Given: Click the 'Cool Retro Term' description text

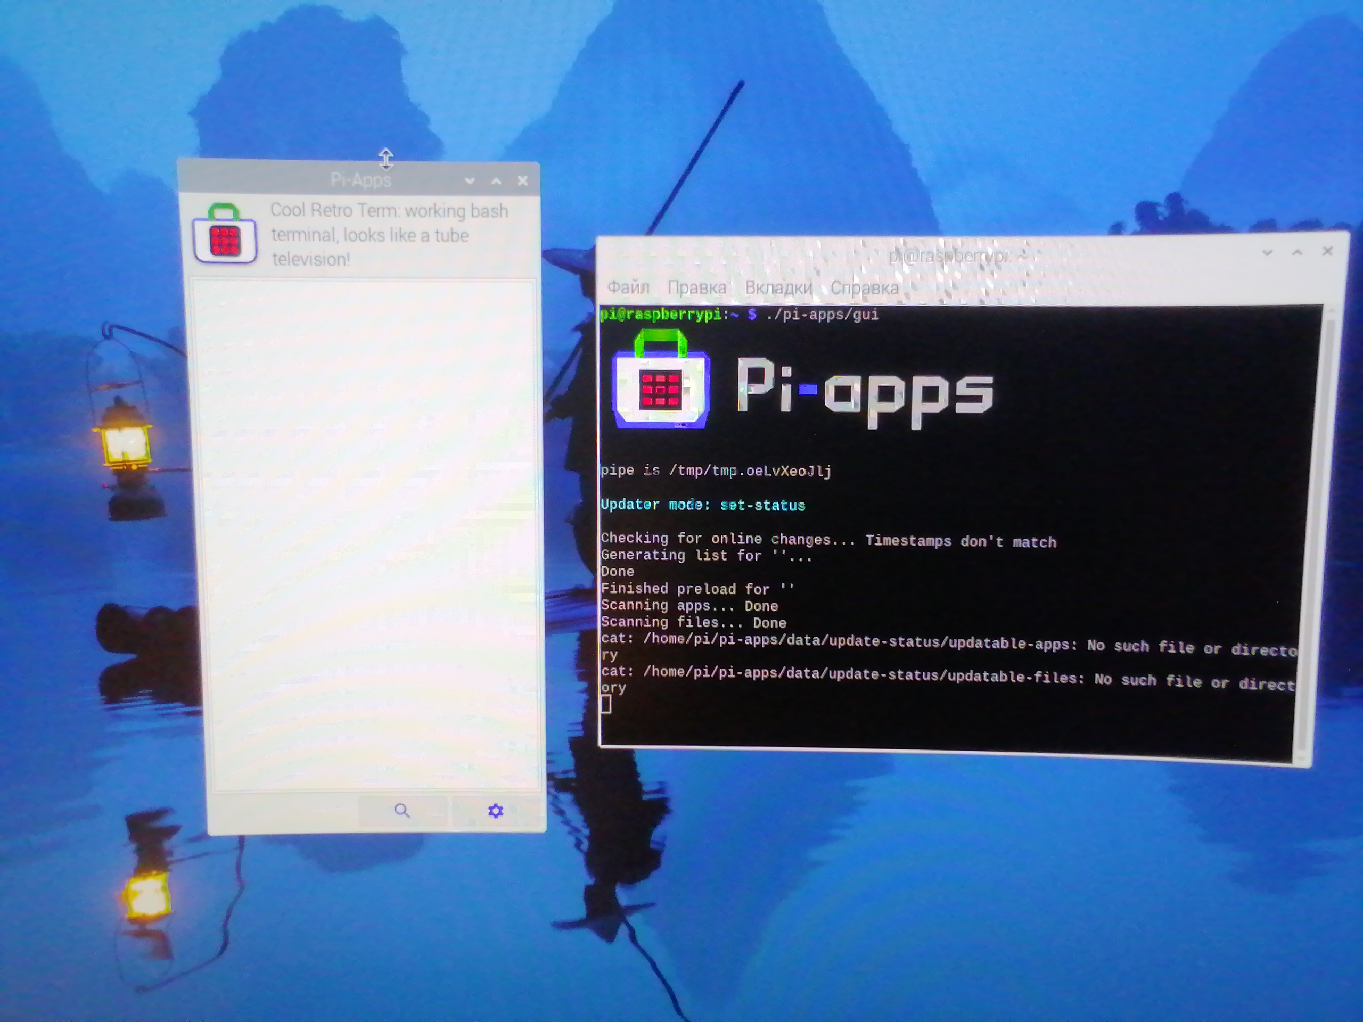Looking at the screenshot, I should click(388, 235).
